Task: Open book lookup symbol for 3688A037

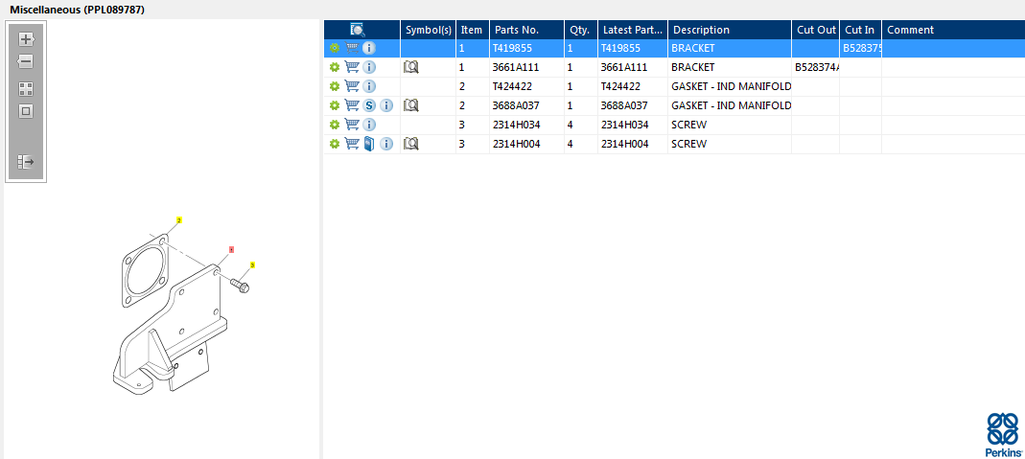Action: (x=410, y=105)
